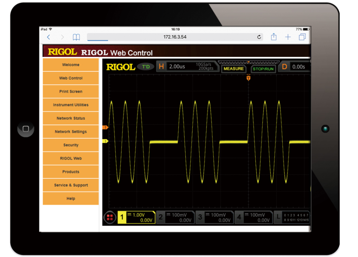The height and width of the screenshot is (257, 358).
Task: Open Network Settings page
Action: pyautogui.click(x=71, y=132)
